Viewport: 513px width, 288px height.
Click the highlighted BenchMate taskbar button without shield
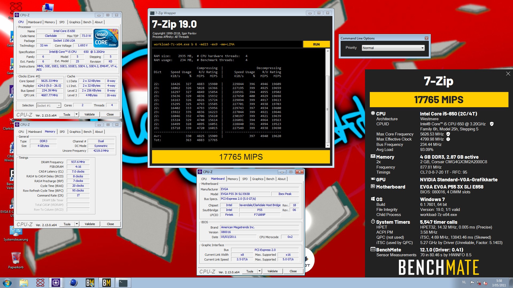click(106, 283)
